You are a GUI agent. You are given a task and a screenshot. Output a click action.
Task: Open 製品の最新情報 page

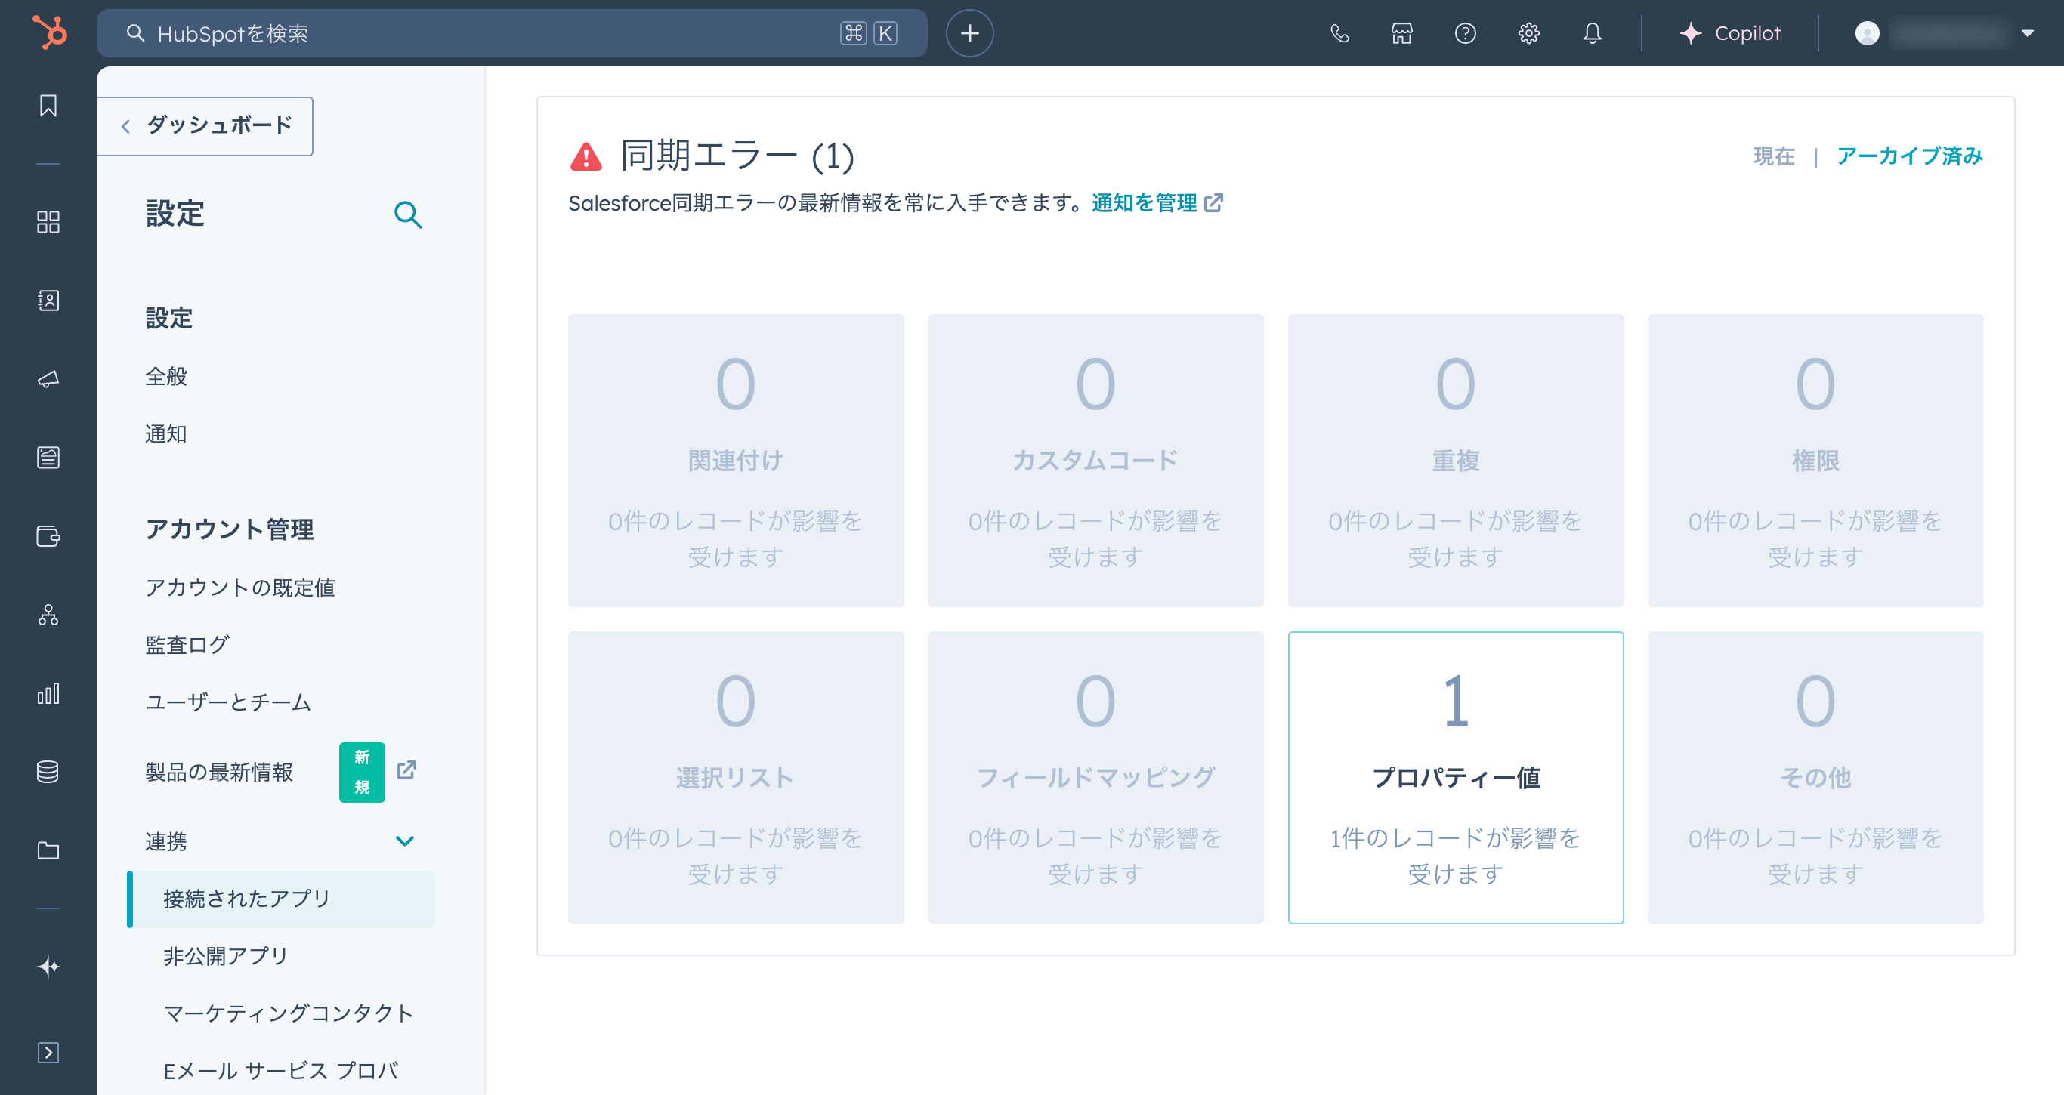pos(219,773)
